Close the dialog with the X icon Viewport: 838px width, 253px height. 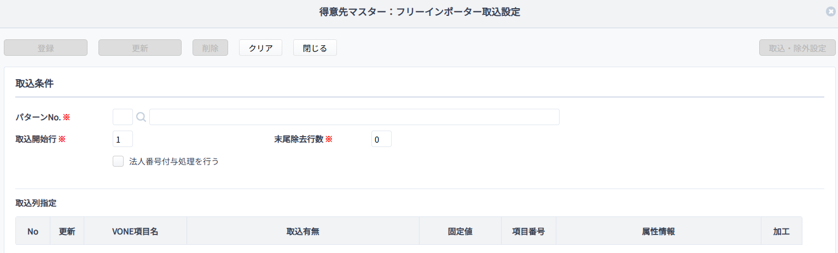[831, 11]
